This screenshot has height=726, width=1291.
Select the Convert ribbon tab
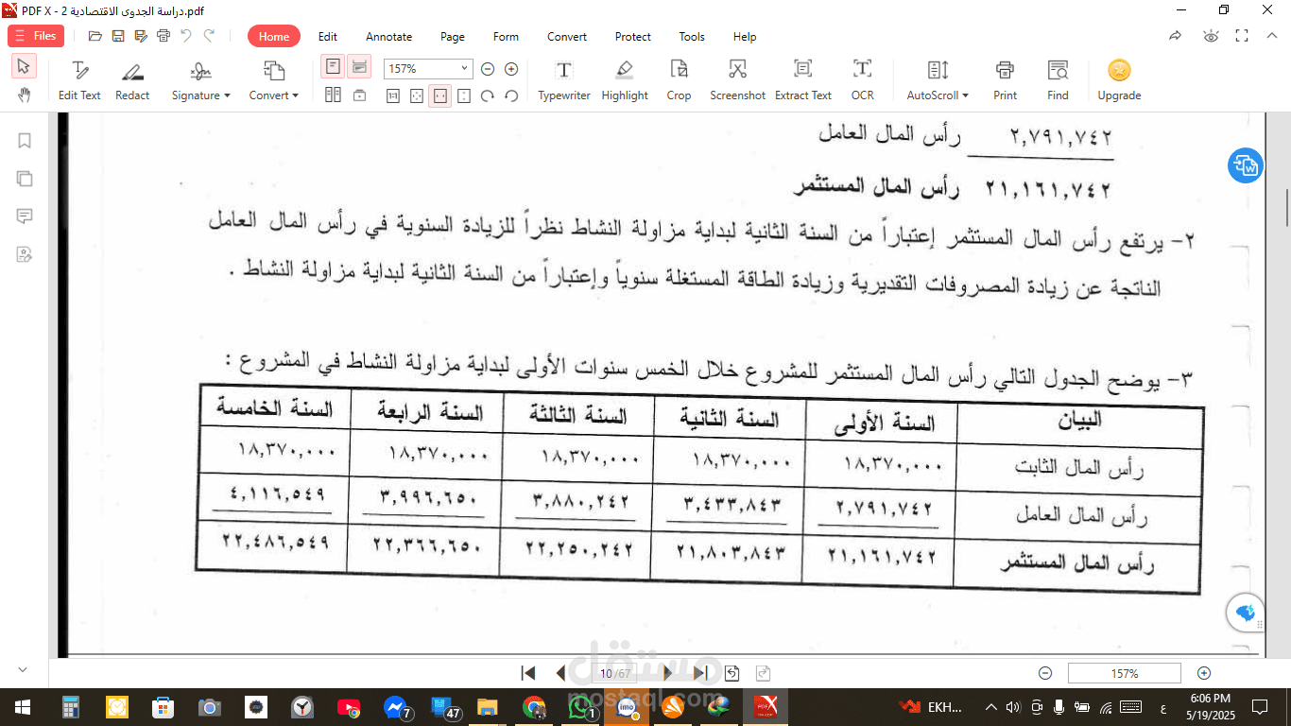click(x=567, y=37)
